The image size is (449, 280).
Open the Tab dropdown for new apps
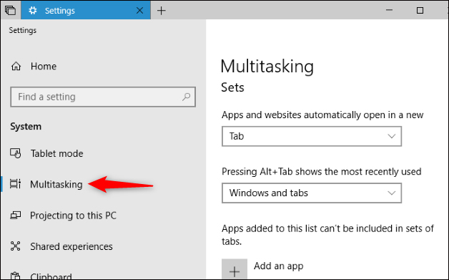click(312, 136)
